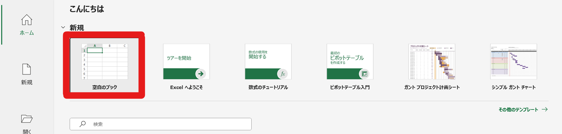Open シンプル ガント チャート template
Screen dimensions: 562x134
pos(513,67)
